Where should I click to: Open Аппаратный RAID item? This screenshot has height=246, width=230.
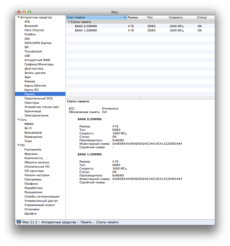(x=37, y=60)
